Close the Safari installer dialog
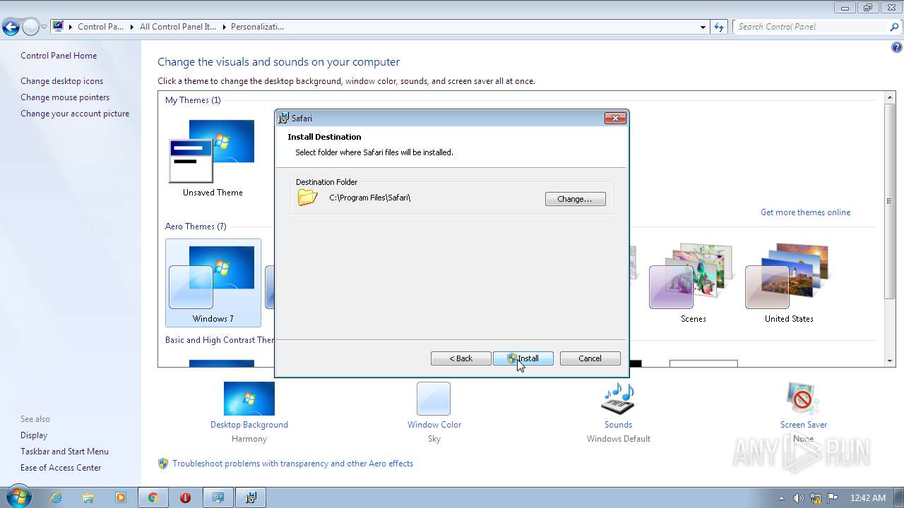The image size is (904, 508). [x=615, y=118]
